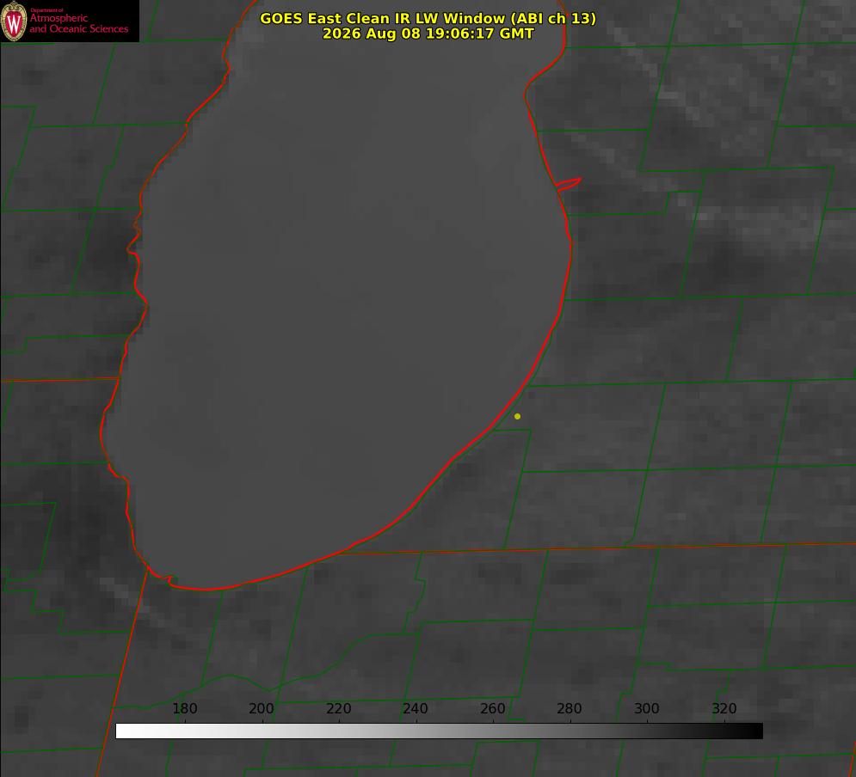Click the small red harbor notch on the southern shore

click(167, 578)
